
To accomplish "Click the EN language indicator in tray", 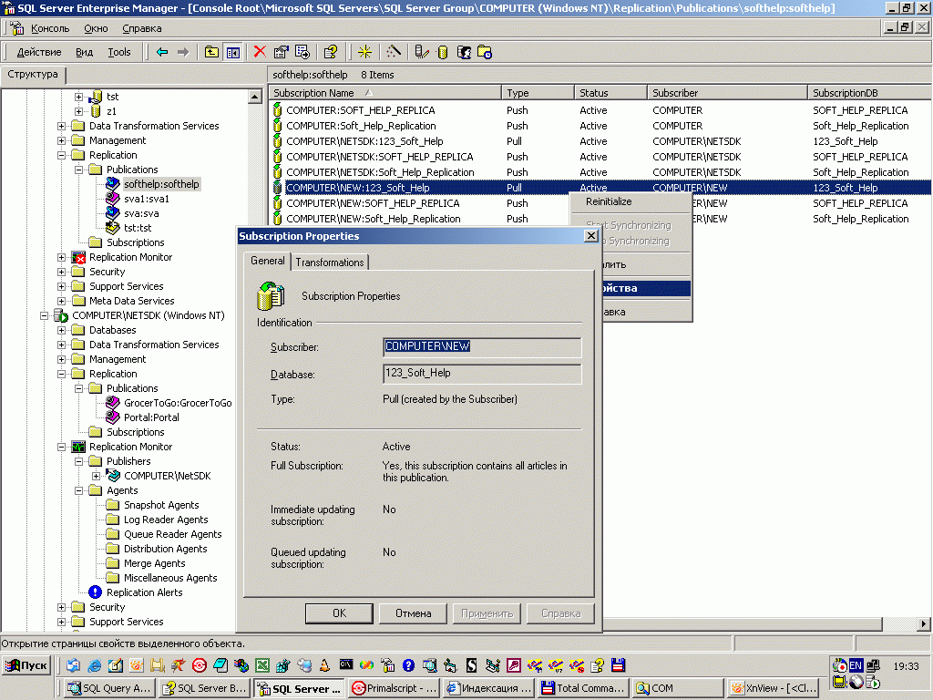I will 856,665.
